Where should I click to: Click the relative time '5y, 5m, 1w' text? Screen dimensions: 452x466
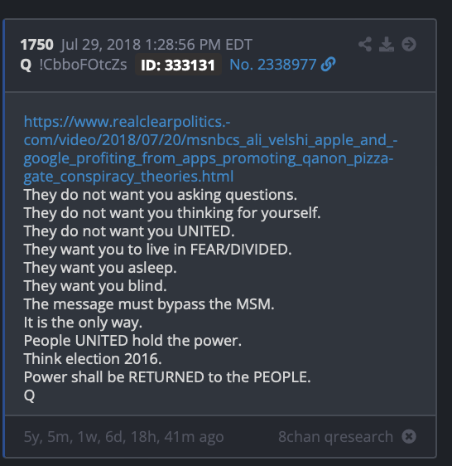123,437
